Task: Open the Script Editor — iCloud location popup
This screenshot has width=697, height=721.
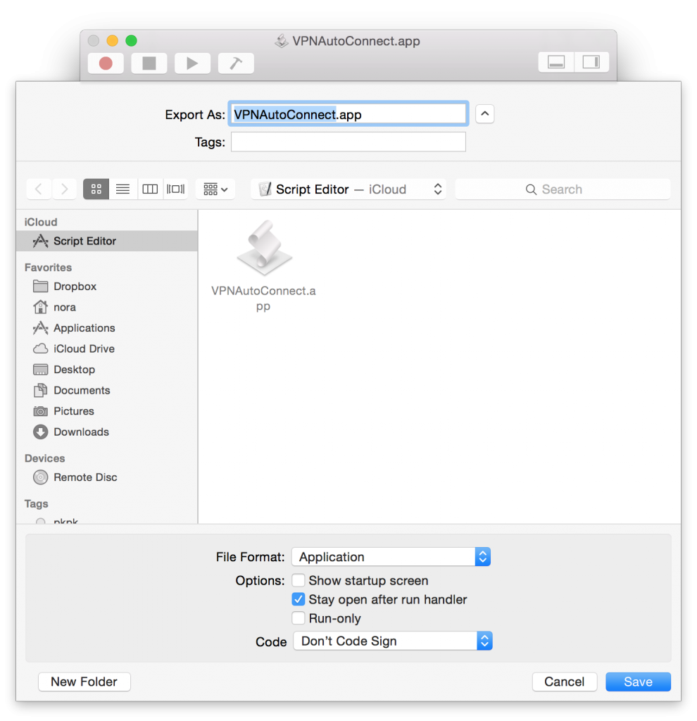Action: (x=348, y=189)
